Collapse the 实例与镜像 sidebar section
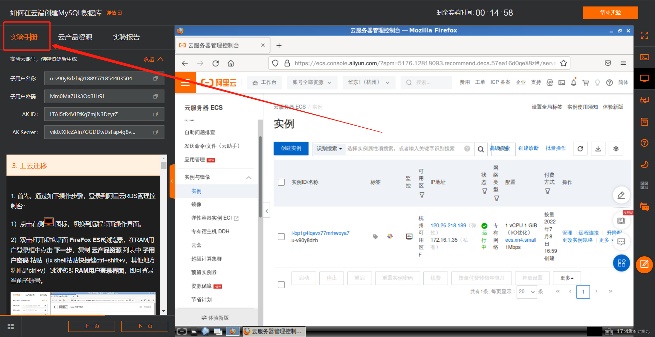Viewport: 655px width, 337px height. [249, 177]
